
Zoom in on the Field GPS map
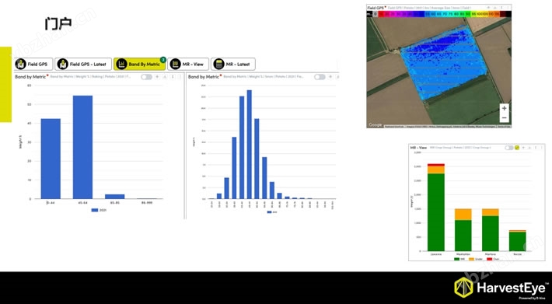coord(504,108)
